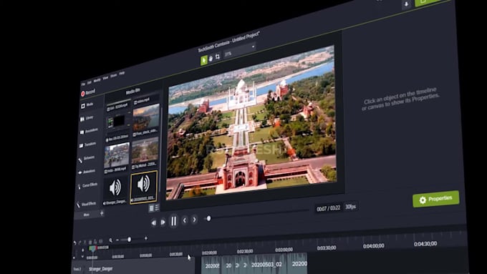Click the Taj Mahal preview on the canvas
The height and width of the screenshot is (274, 487).
(251, 122)
